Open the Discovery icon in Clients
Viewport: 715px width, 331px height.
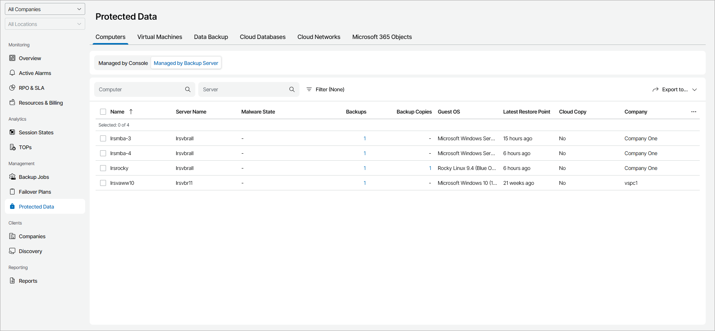click(12, 251)
